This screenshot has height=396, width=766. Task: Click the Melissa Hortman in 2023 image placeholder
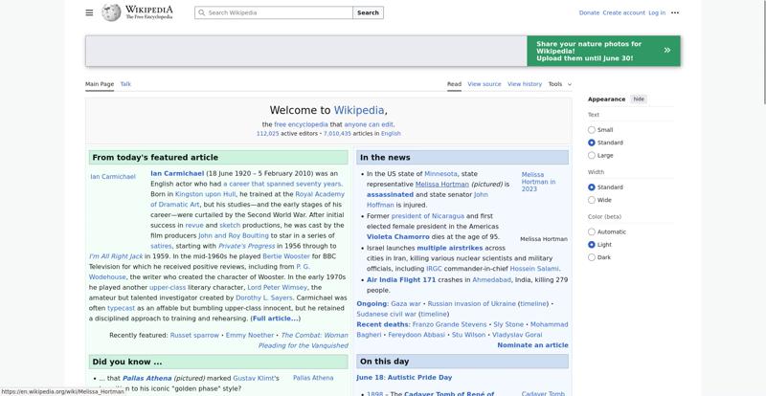click(x=538, y=182)
